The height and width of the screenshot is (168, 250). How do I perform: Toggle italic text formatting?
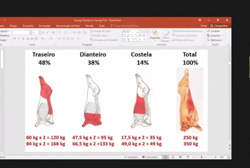click(x=19, y=38)
